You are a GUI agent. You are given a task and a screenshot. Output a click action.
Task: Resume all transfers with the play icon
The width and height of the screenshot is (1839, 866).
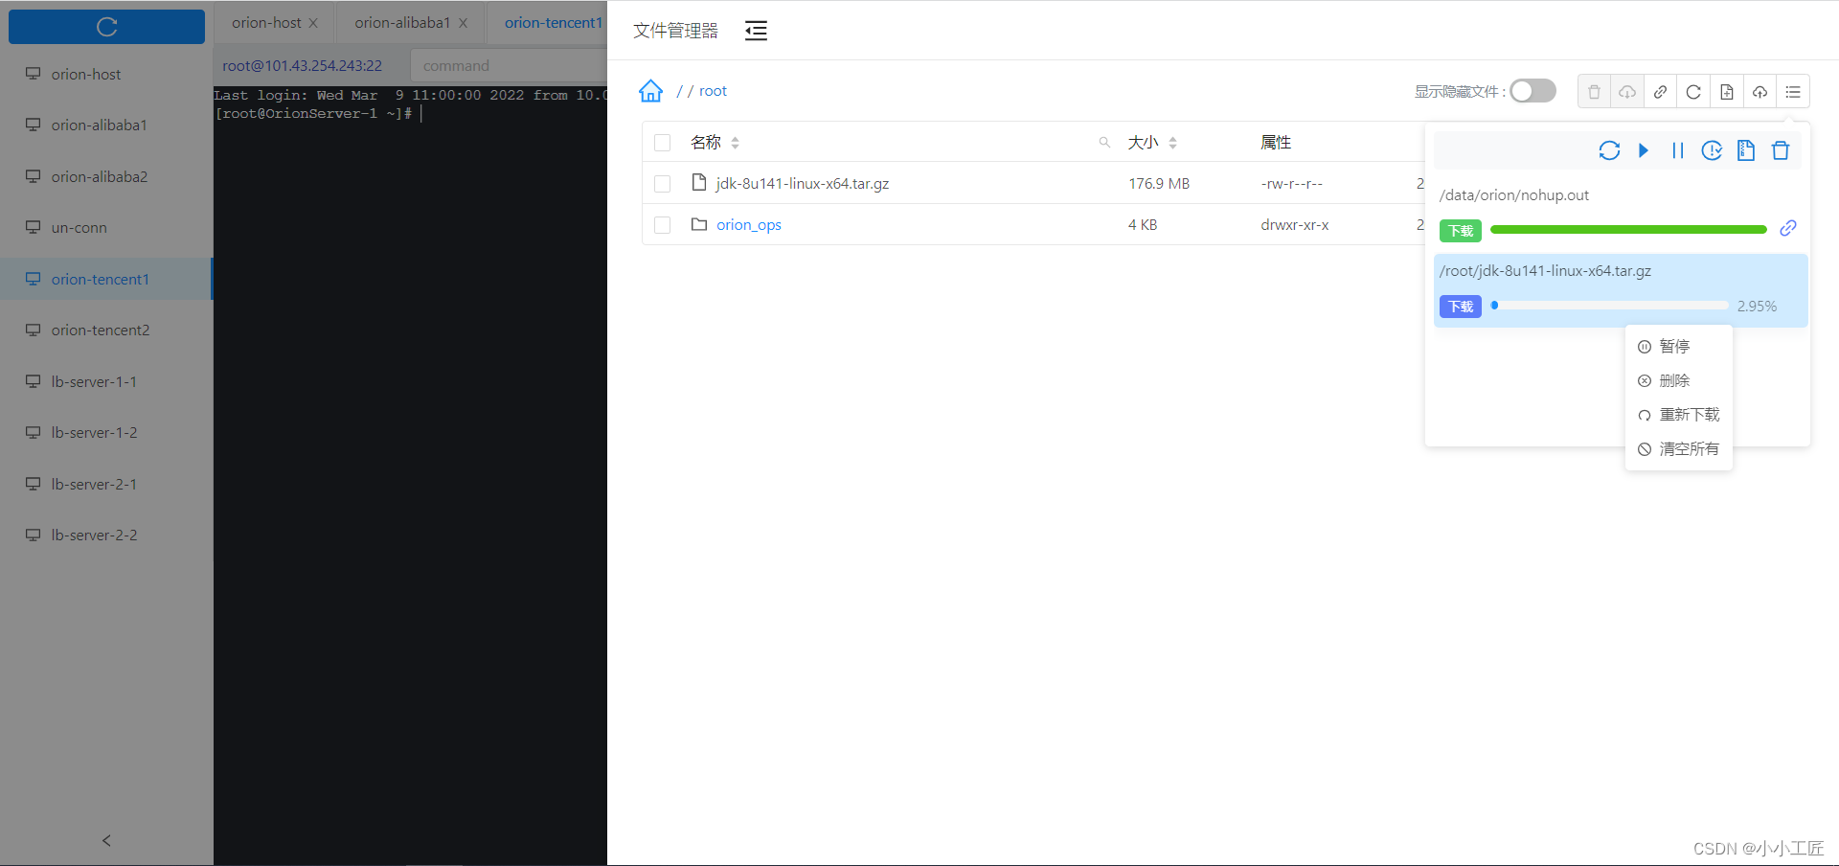[x=1644, y=150]
